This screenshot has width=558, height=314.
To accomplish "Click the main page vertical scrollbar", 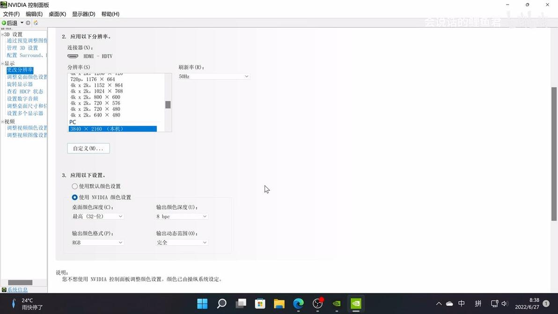I will [554, 153].
